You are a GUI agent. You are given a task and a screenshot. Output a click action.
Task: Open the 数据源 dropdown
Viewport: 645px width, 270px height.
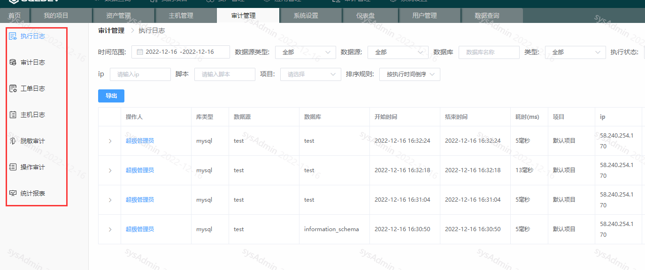point(398,52)
